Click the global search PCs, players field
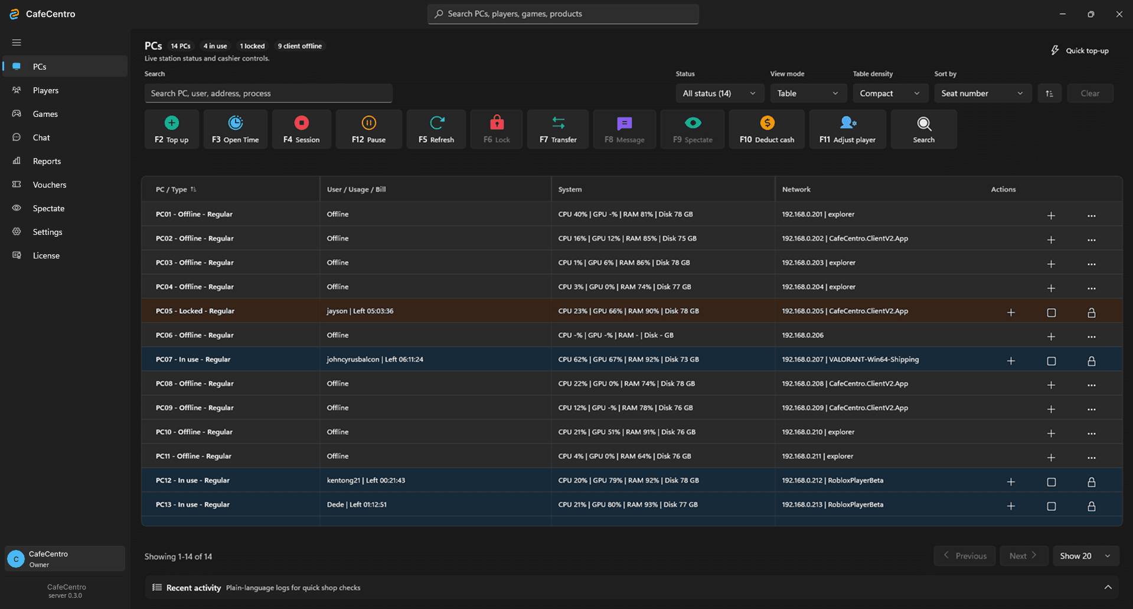This screenshot has height=609, width=1133. pos(563,14)
